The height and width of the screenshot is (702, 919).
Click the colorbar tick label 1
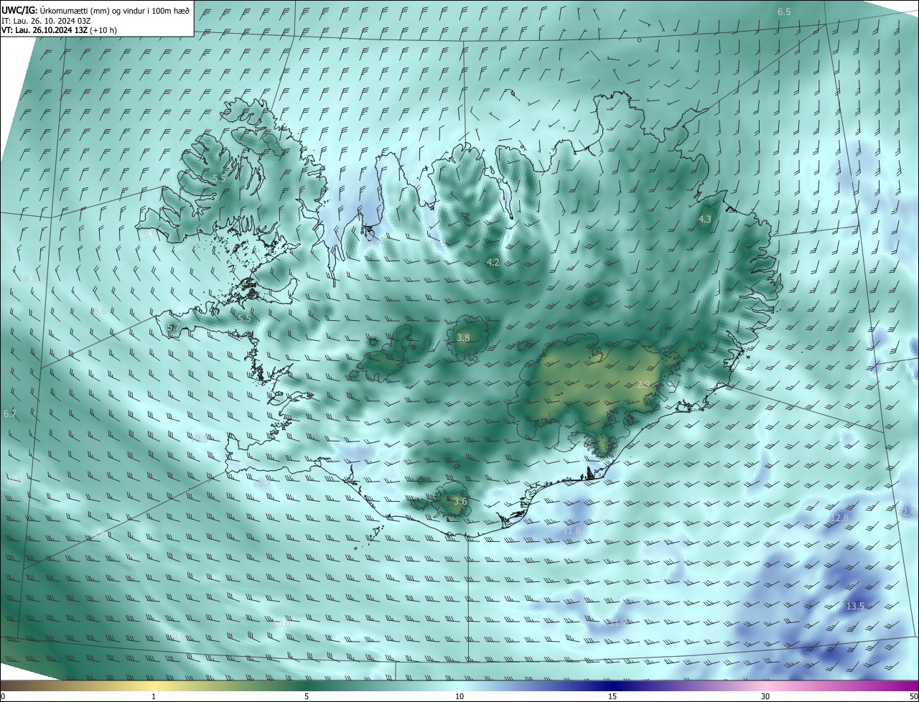(154, 696)
